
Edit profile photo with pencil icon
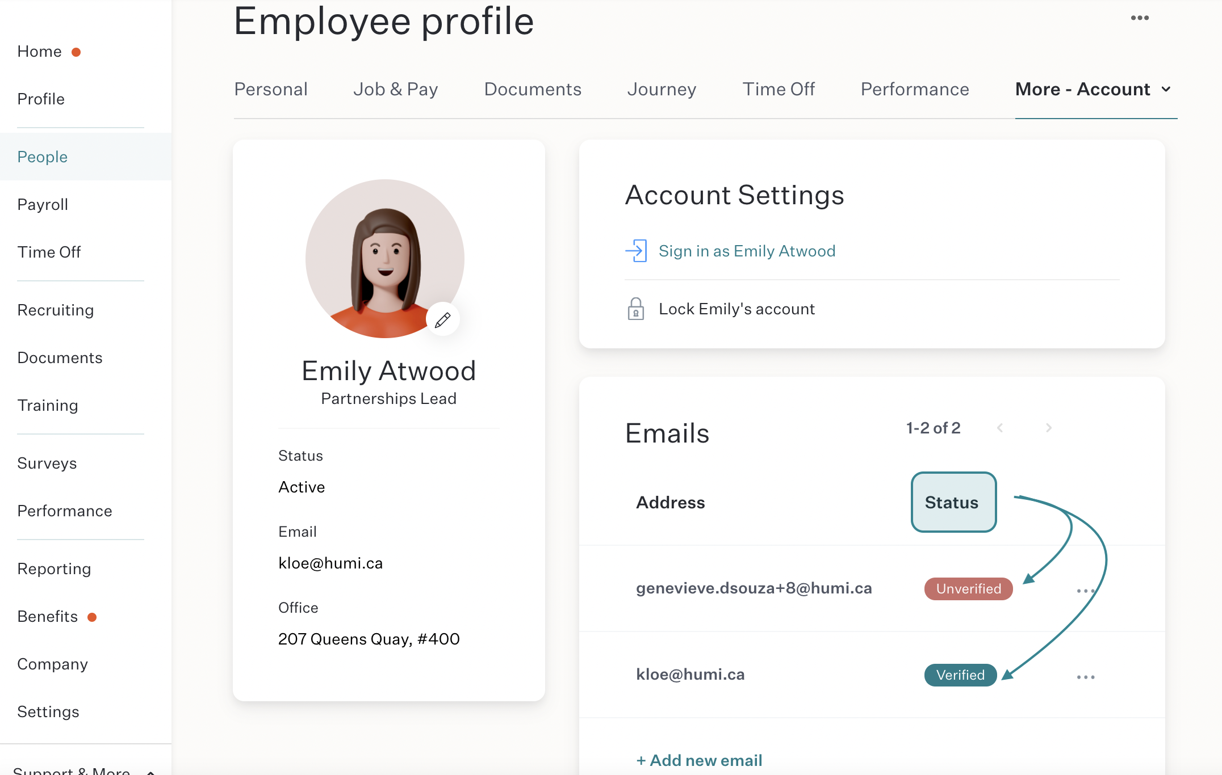click(x=443, y=319)
